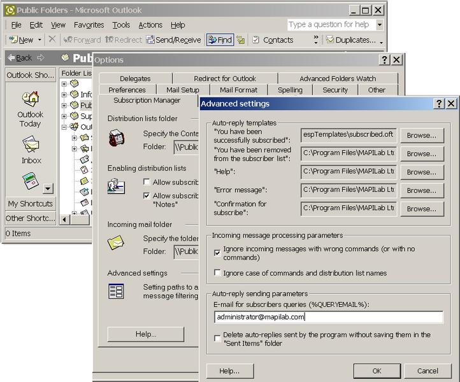Switch to the Delegates tab

tap(135, 78)
